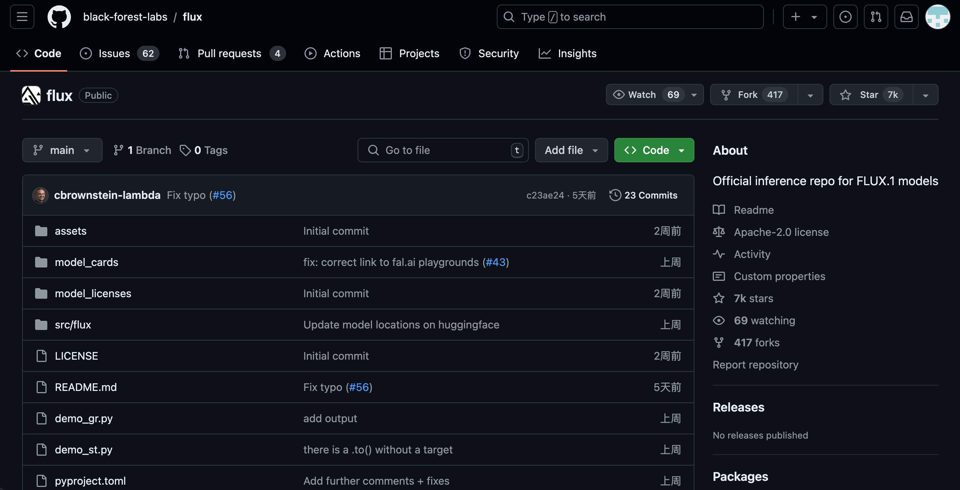This screenshot has width=960, height=490.
Task: Open the create new plus dropdown
Action: (x=805, y=17)
